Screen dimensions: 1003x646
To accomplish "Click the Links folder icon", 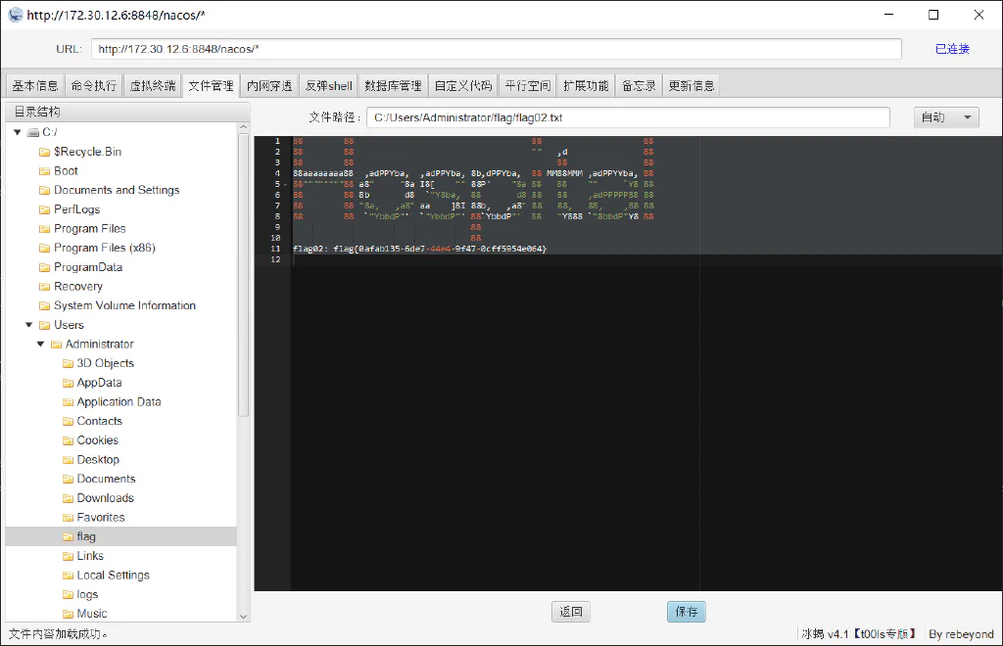I will point(68,556).
